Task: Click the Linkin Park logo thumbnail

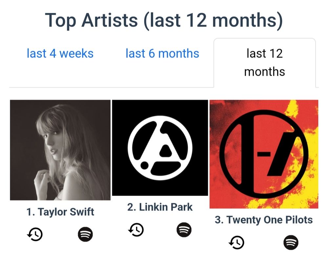Action: [x=160, y=148]
